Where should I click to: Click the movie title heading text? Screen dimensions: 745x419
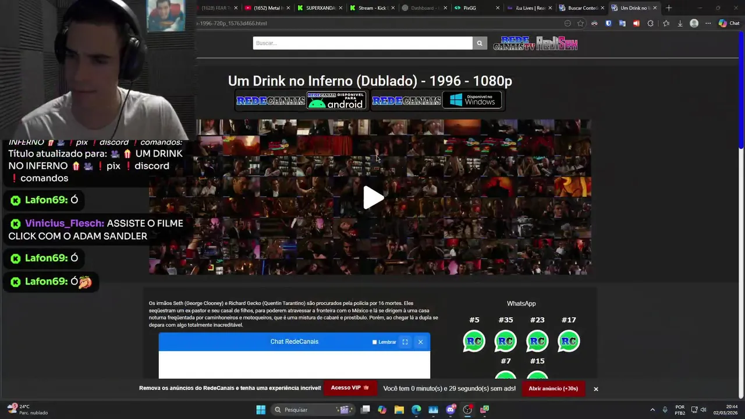tap(370, 81)
